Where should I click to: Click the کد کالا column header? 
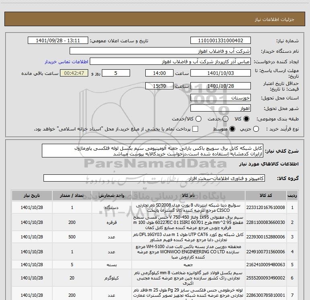pos(266,196)
